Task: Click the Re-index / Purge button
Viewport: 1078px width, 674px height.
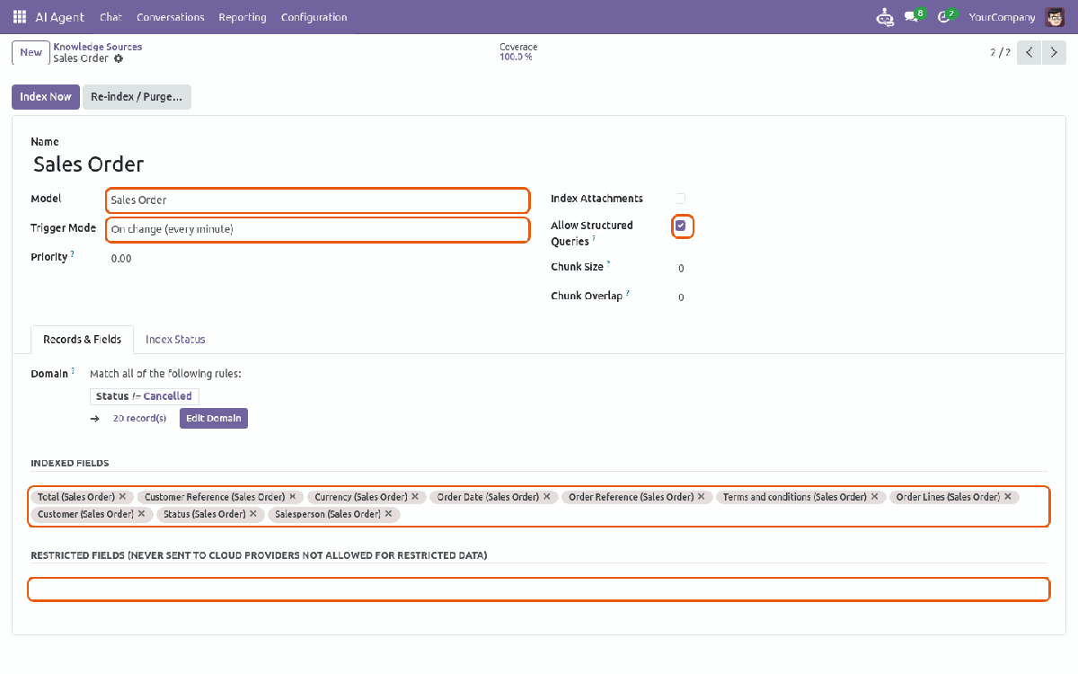Action: point(137,97)
